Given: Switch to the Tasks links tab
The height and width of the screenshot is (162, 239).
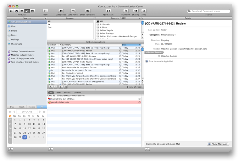Looking at the screenshot, I should coord(59,93).
